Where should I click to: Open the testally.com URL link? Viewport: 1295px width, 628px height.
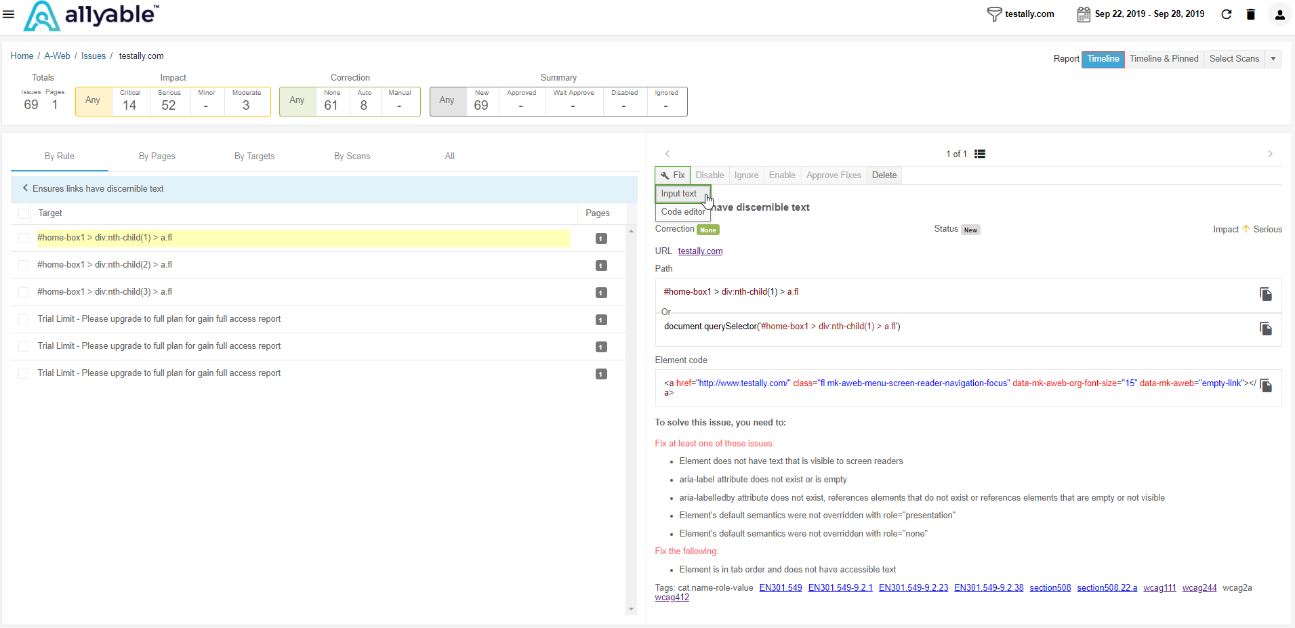point(700,251)
